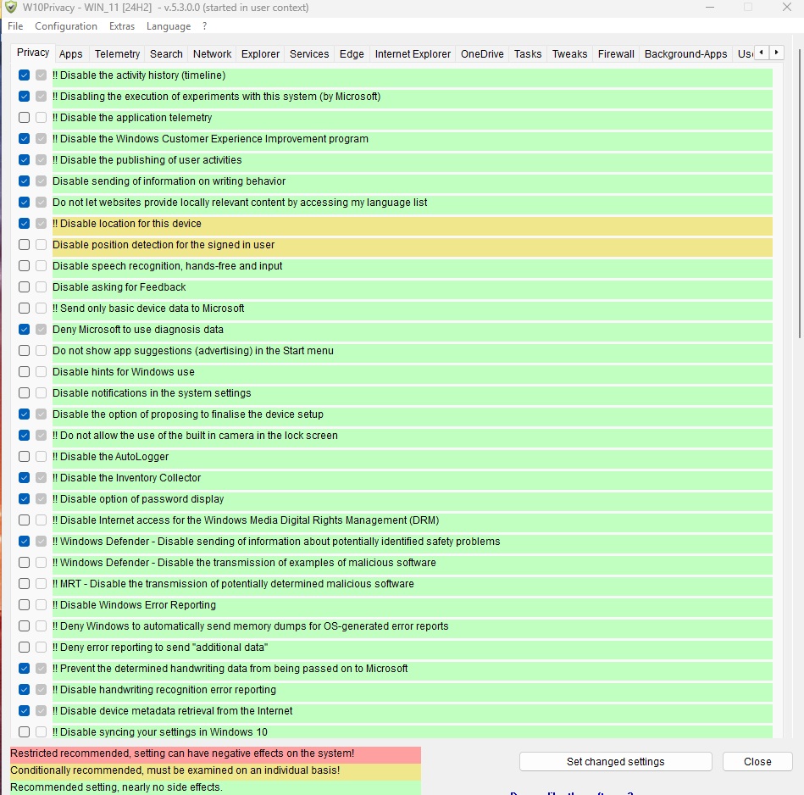Enable 'Disable position detection for the signed in user'
Screen dimensions: 804x795
(25, 245)
